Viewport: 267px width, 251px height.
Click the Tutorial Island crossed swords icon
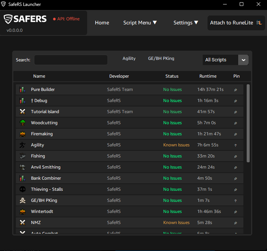[x=23, y=112]
